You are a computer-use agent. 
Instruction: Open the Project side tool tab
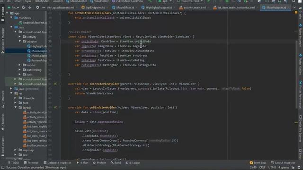click(x=3, y=14)
